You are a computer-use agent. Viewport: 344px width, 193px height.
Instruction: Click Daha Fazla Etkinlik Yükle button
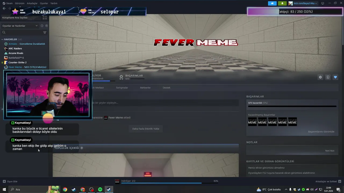[146, 129]
